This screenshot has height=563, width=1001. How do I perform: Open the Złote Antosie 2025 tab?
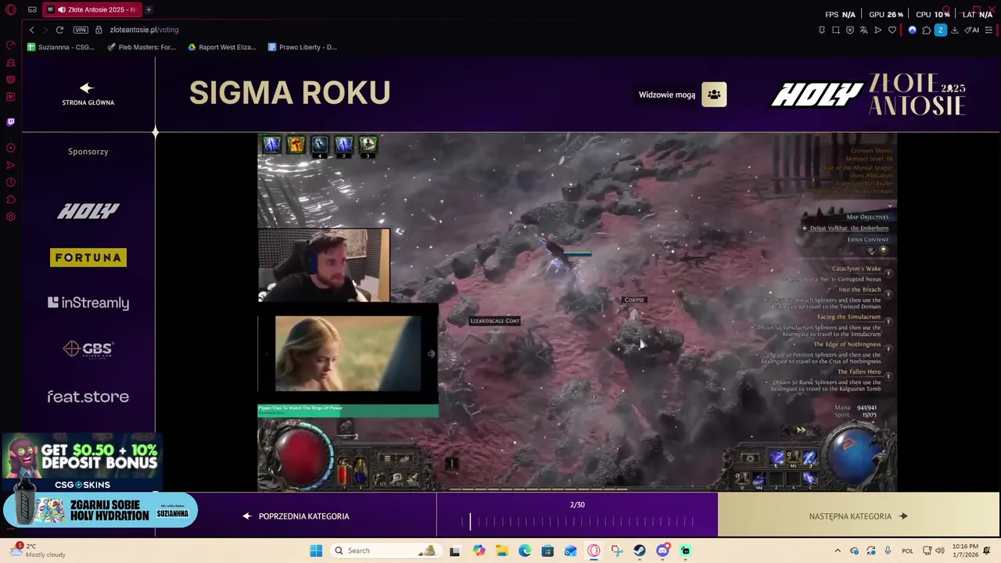(x=92, y=9)
